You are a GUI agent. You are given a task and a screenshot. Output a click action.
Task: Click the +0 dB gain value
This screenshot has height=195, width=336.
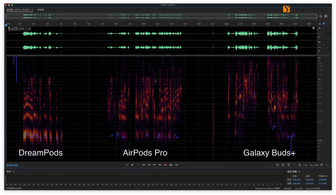click(x=21, y=29)
